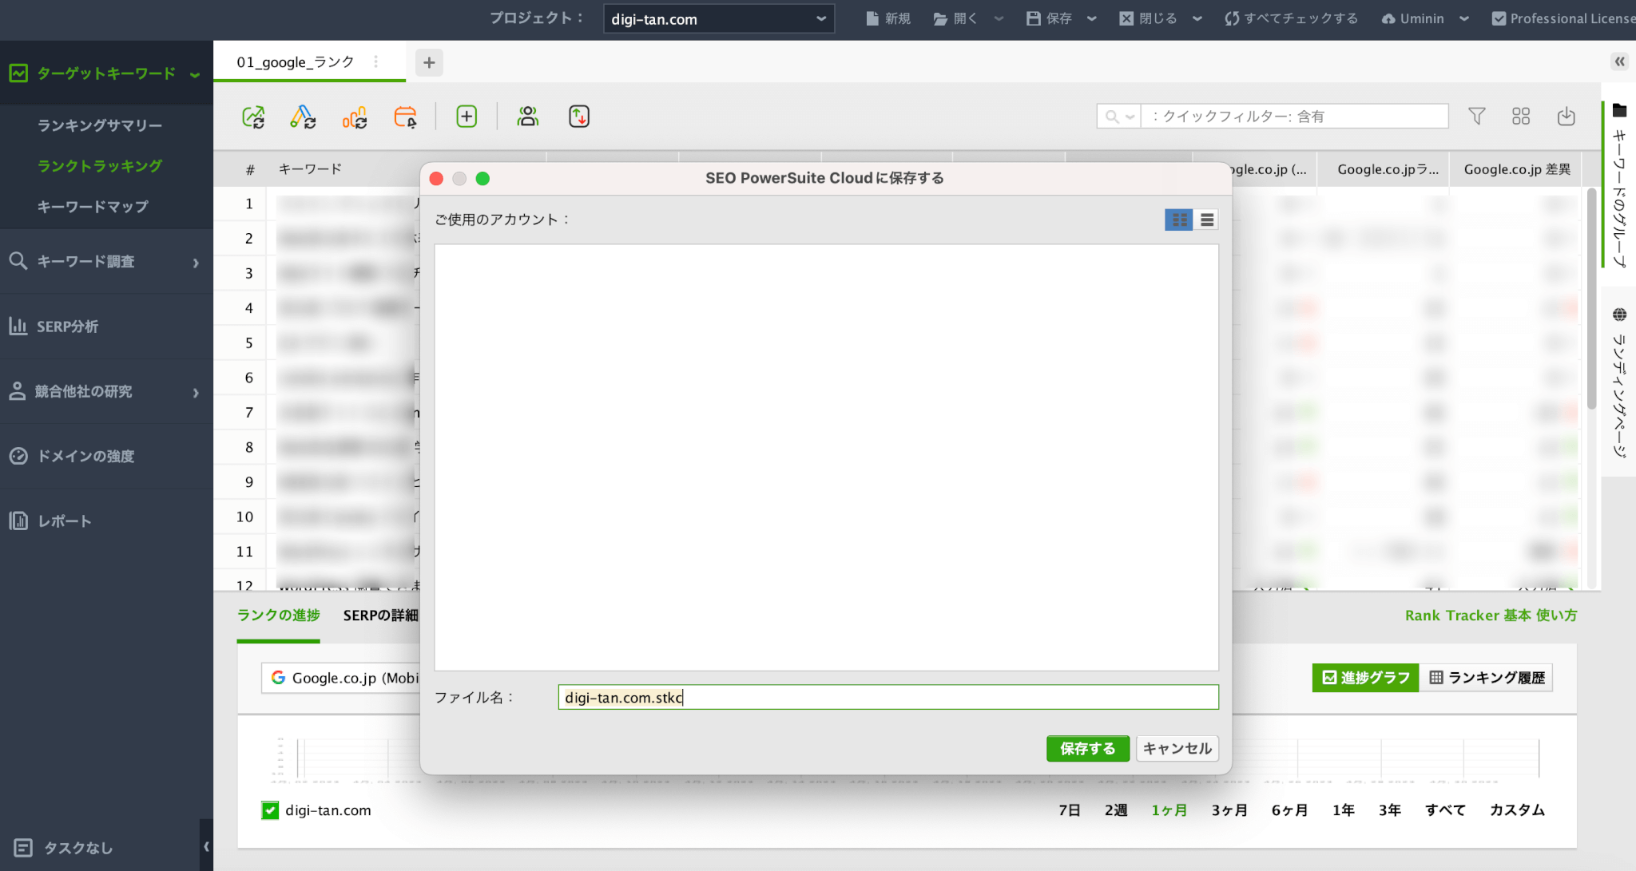
Task: Collapse ターゲットキーワード section chevron
Action: (195, 74)
